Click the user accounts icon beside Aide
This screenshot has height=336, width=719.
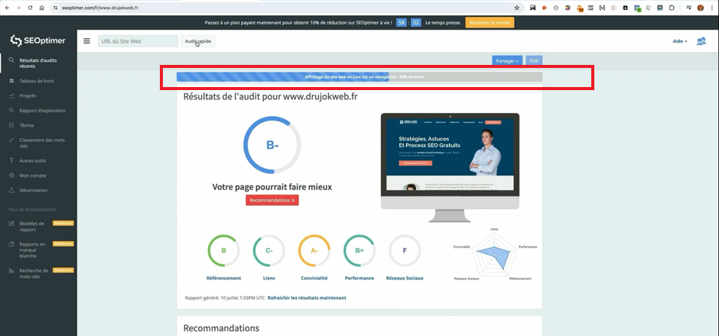click(701, 41)
